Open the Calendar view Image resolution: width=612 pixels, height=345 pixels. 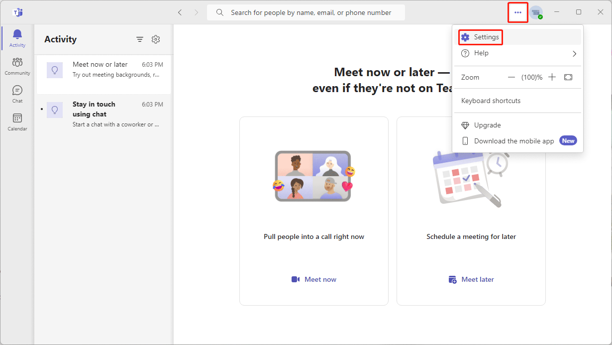[x=17, y=121]
